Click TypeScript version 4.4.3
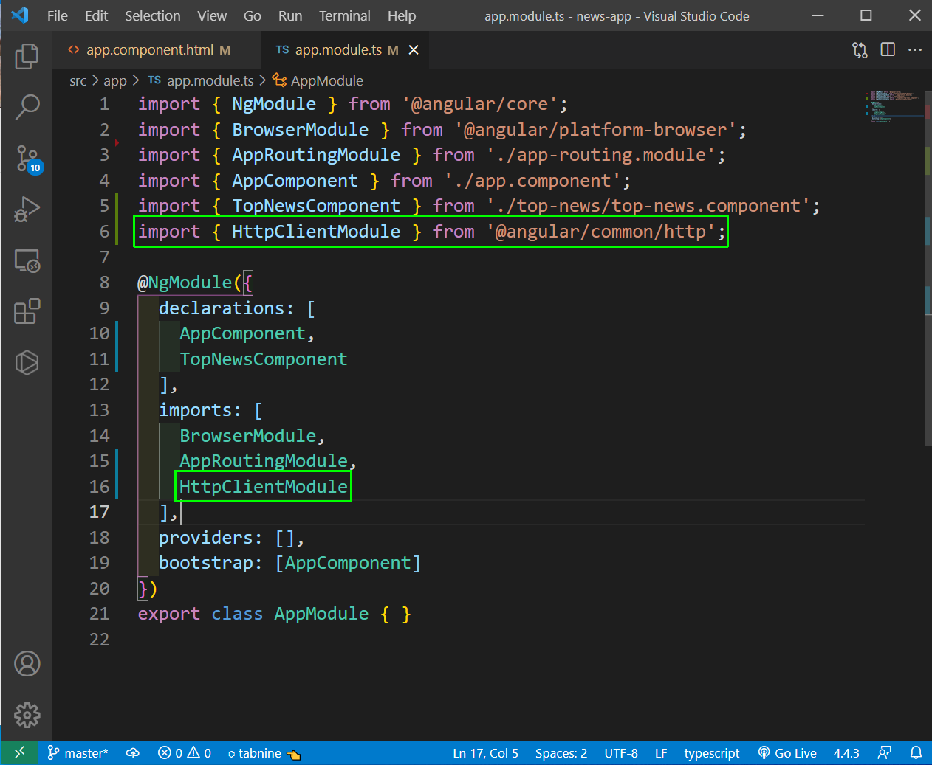The image size is (932, 765). point(846,753)
